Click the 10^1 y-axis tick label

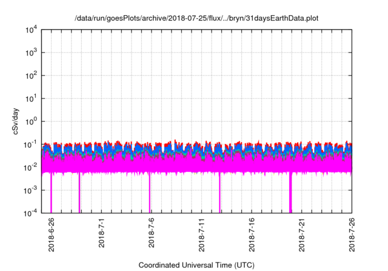(32, 99)
